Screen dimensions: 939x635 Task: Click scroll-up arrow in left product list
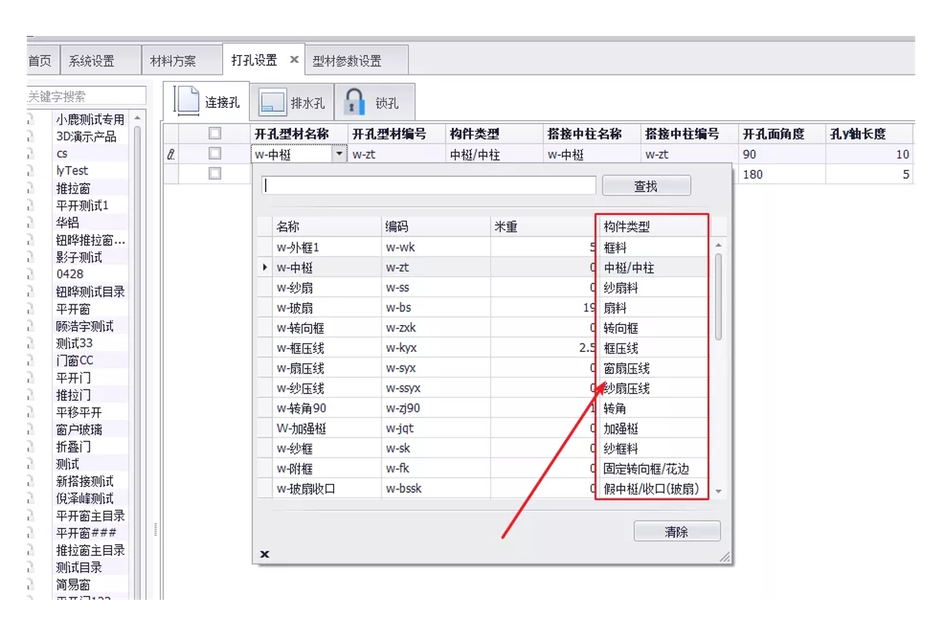137,119
